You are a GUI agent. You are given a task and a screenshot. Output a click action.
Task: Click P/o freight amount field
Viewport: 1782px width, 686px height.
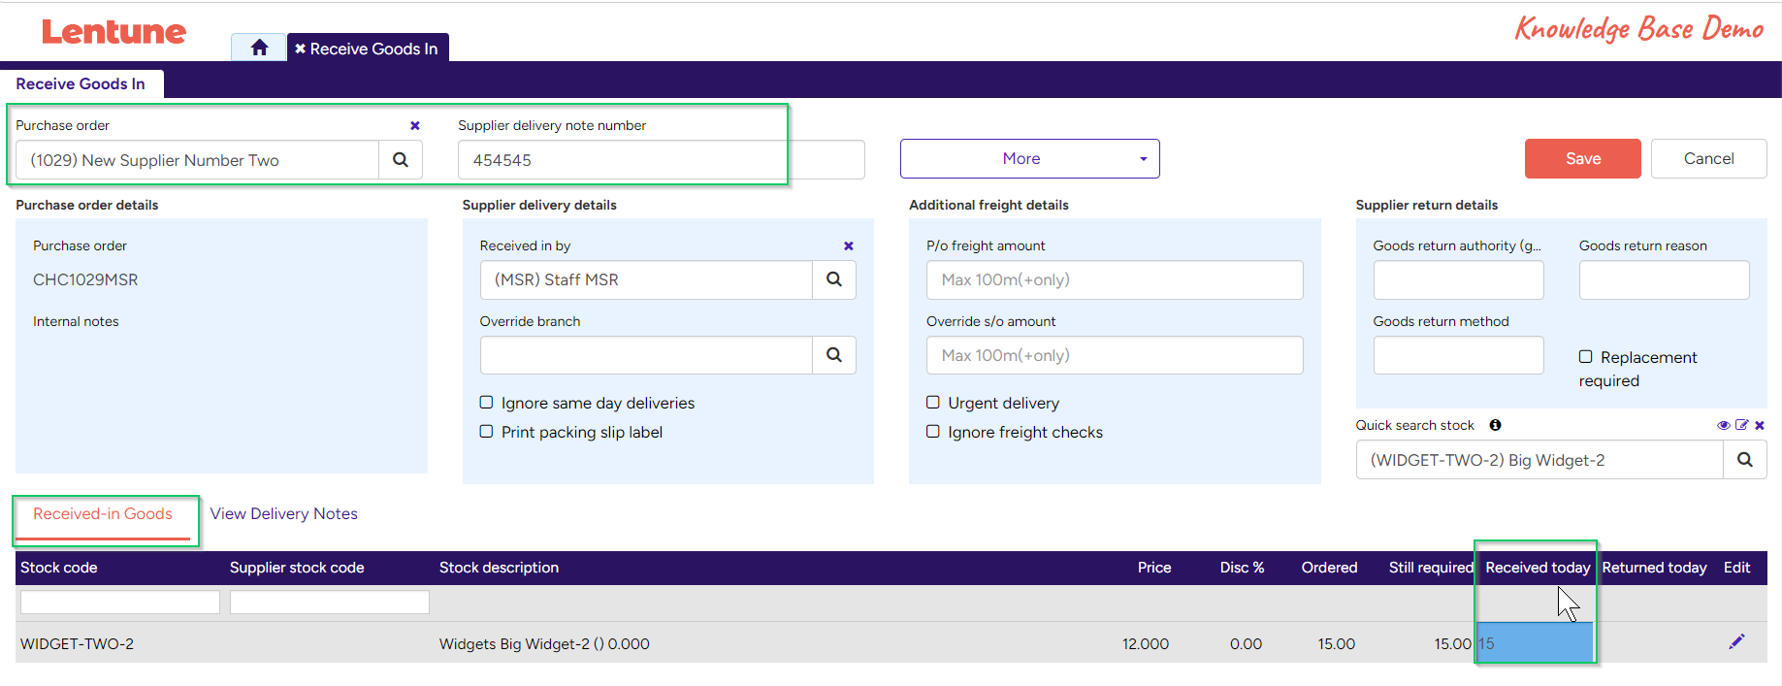1115,279
